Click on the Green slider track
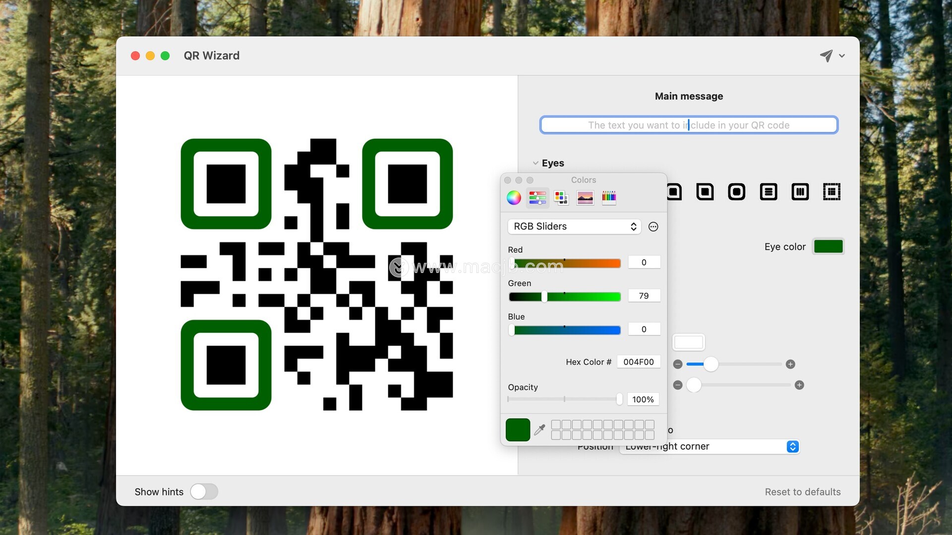This screenshot has width=952, height=535. 565,297
